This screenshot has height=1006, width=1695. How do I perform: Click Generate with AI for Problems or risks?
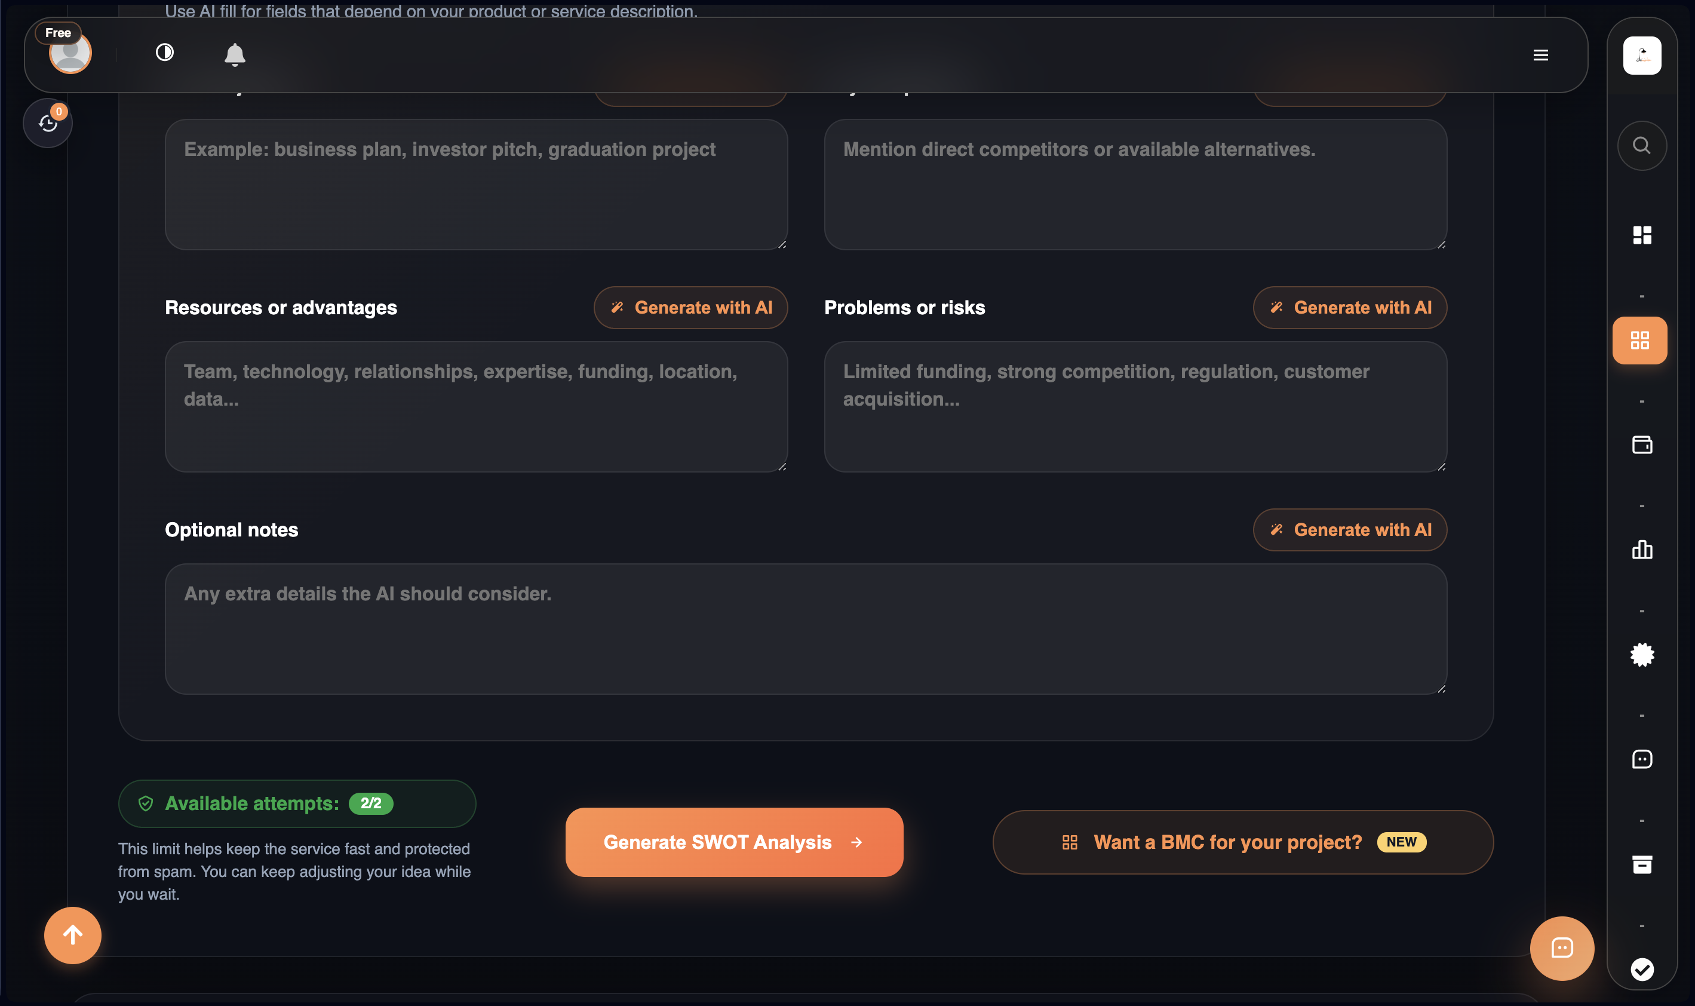click(1349, 308)
